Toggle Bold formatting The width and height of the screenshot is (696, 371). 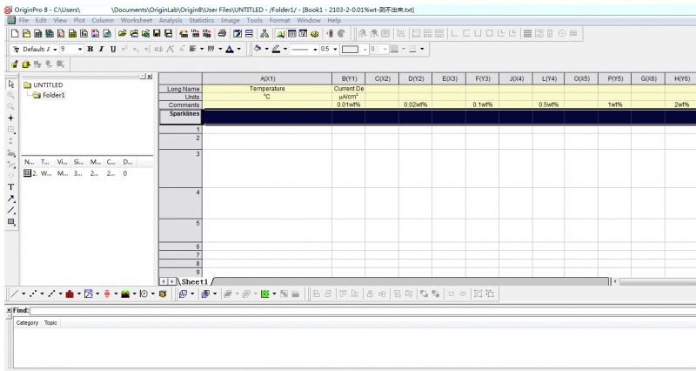coord(90,50)
